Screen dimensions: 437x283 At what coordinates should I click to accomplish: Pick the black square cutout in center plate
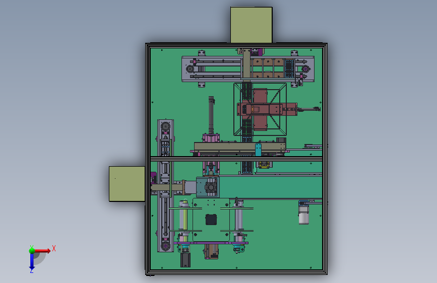coord(211,220)
